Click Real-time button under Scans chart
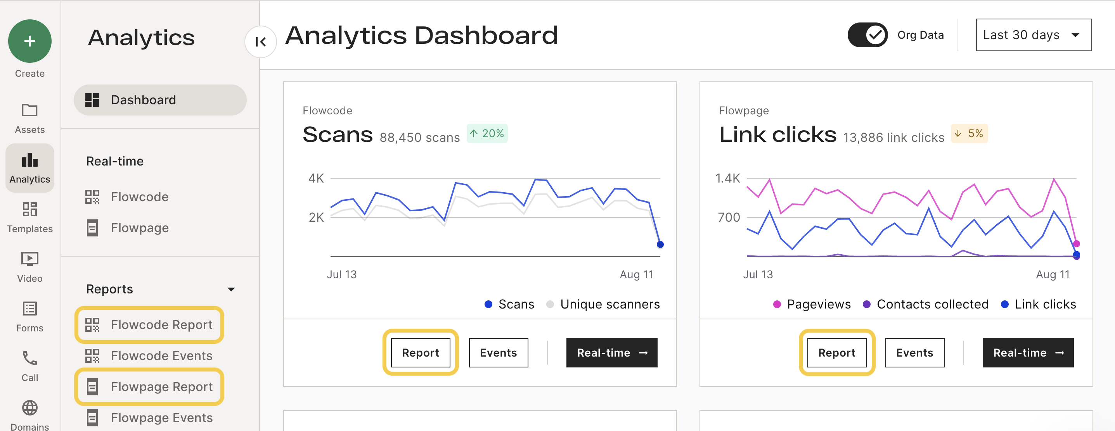 pos(611,353)
